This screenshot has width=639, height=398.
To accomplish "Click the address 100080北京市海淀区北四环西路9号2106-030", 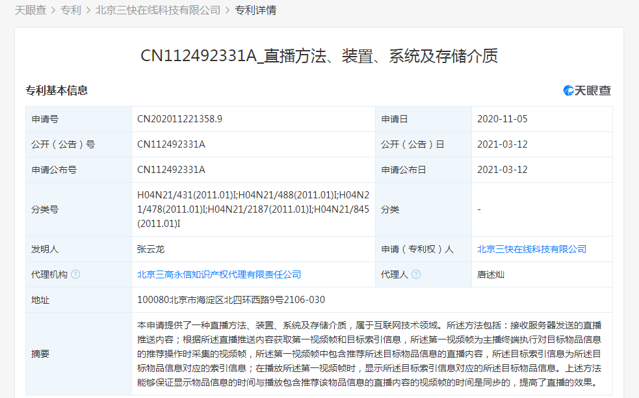I will pos(231,300).
